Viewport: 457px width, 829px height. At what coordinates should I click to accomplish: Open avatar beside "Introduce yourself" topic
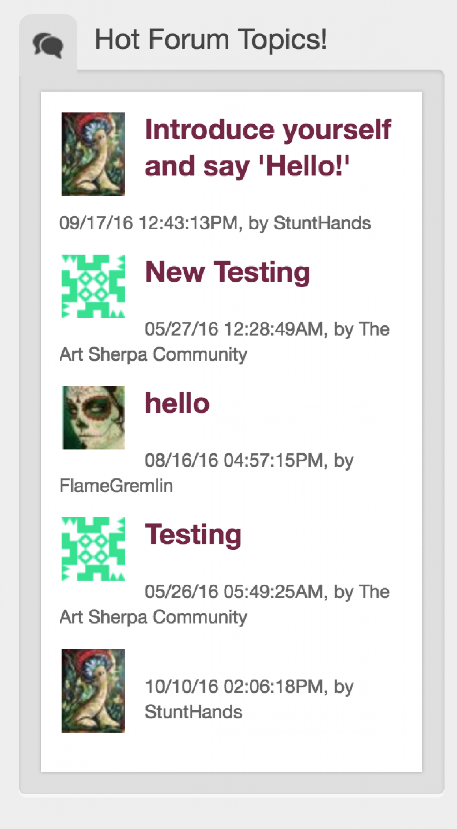click(x=93, y=154)
